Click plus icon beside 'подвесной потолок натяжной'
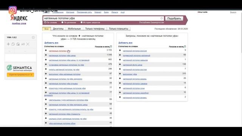 point(120,55)
